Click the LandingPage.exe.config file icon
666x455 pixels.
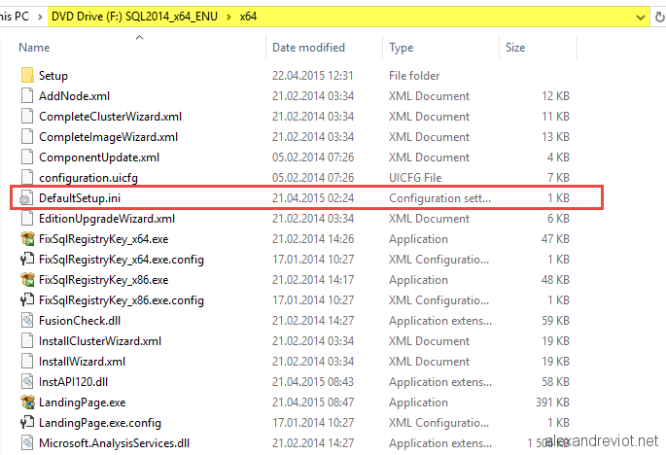pos(27,422)
